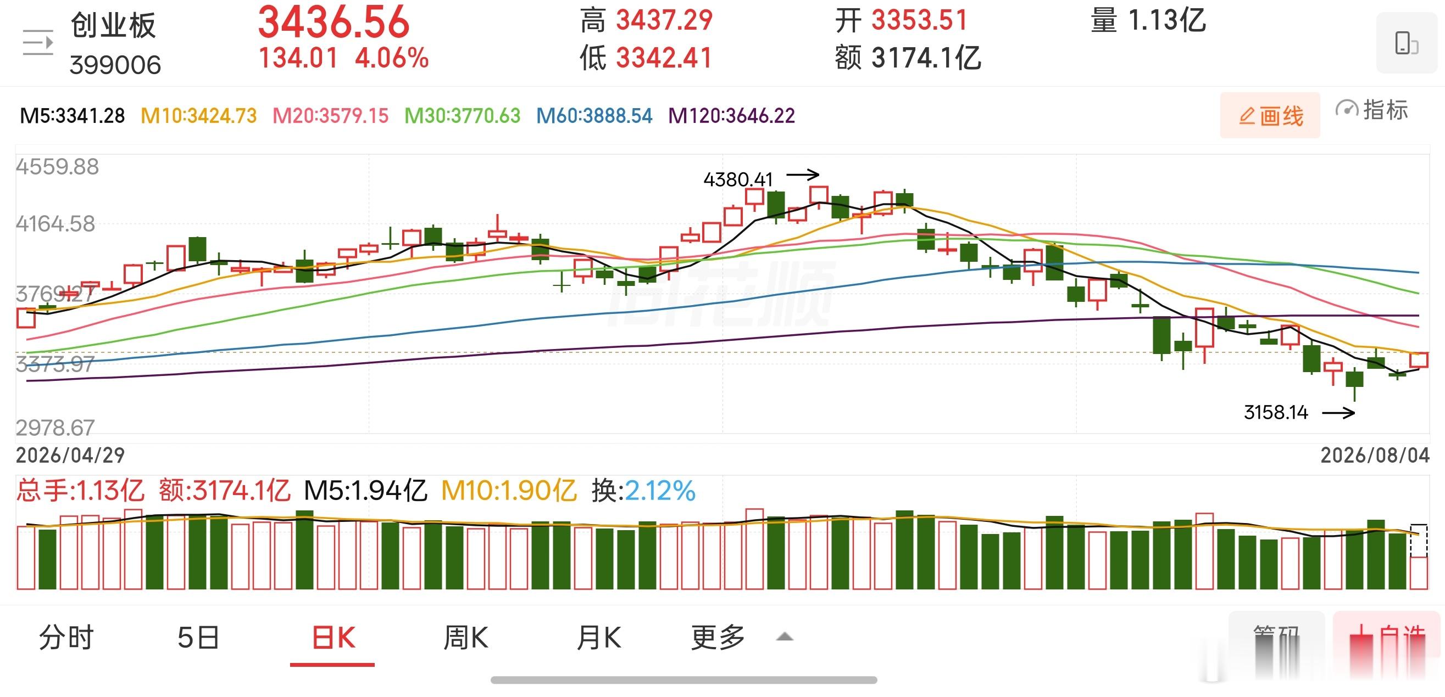This screenshot has width=1445, height=697.
Task: Click the 总手:1.13亿 volume label
Action: [80, 491]
